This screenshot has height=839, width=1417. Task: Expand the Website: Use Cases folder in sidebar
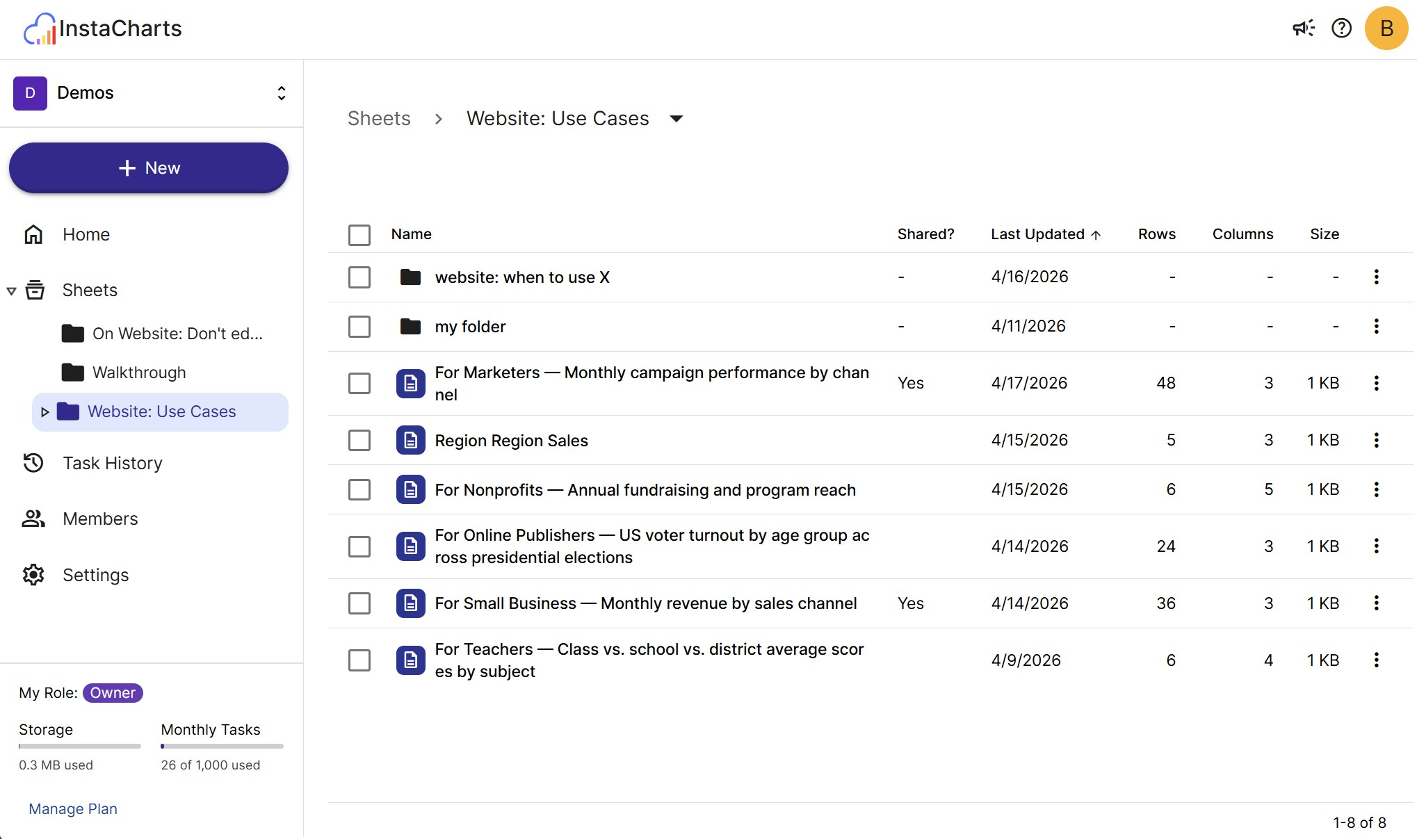click(x=46, y=412)
